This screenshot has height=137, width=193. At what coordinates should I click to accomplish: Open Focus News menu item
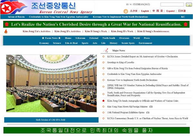(x=51, y=38)
